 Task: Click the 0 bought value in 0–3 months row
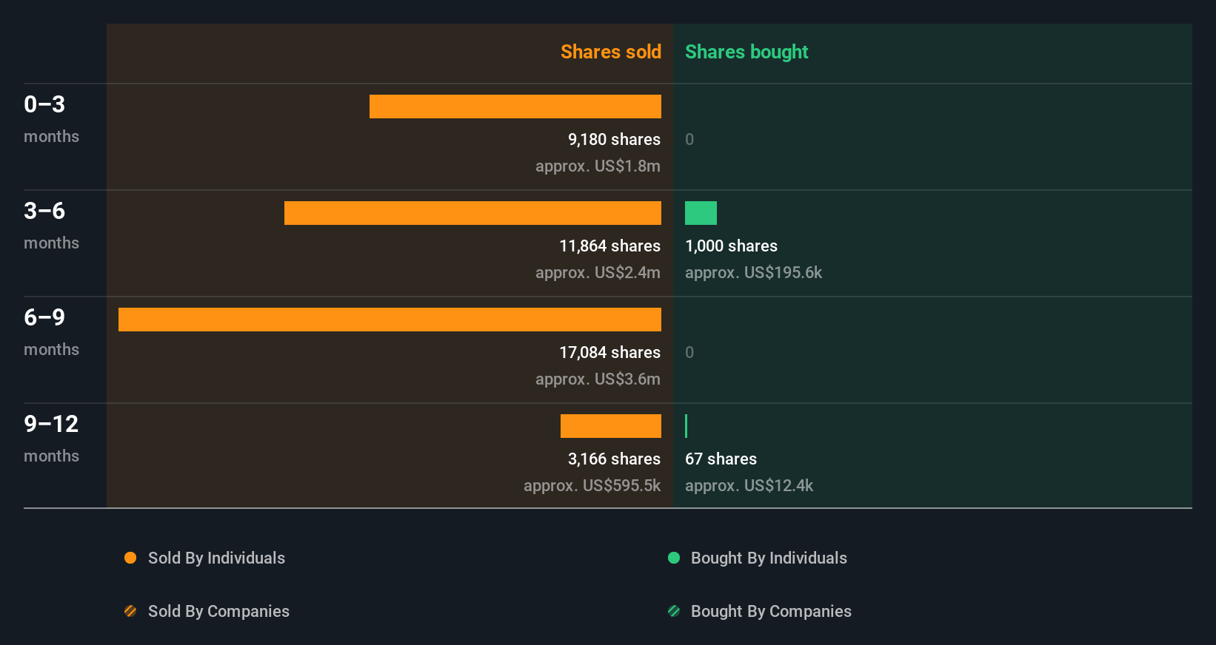click(x=689, y=139)
